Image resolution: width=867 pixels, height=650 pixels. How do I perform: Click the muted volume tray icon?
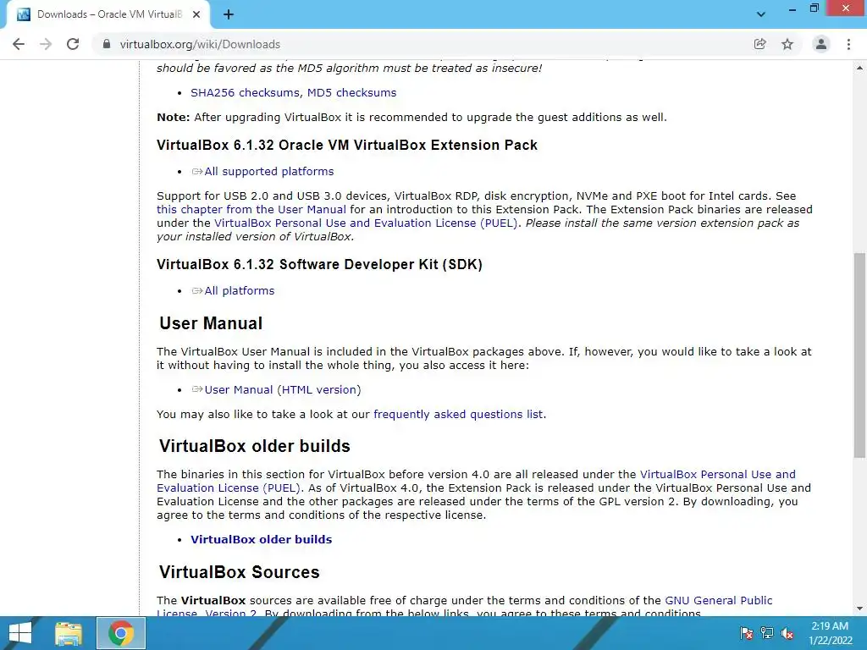click(x=787, y=633)
